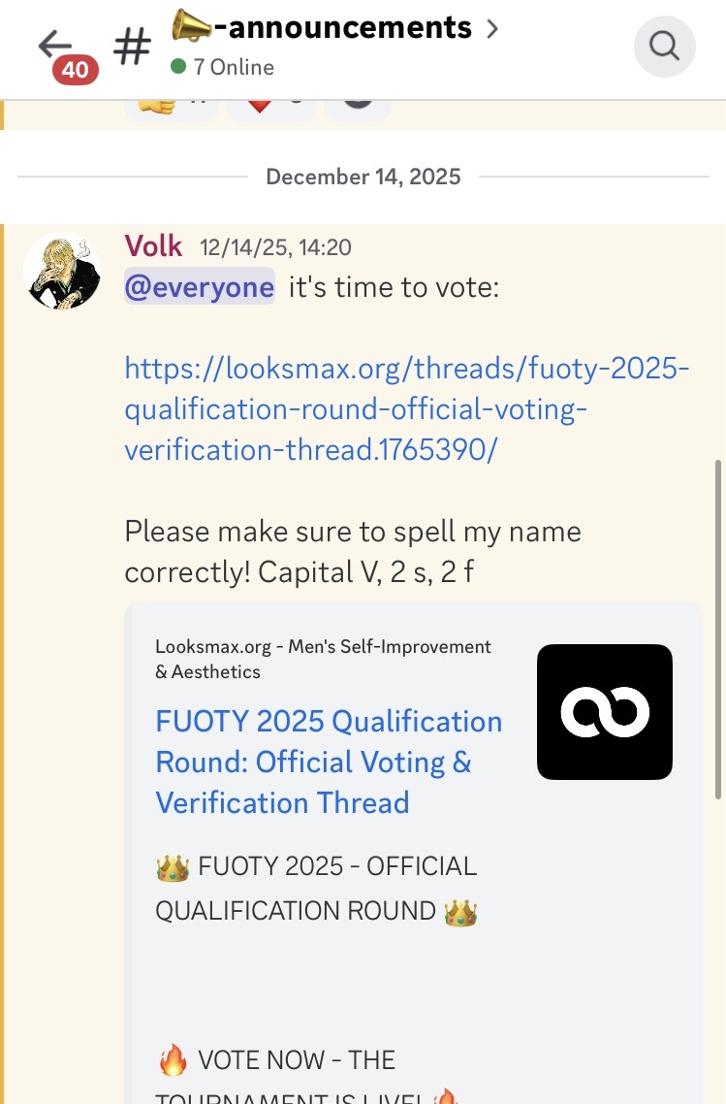Image resolution: width=726 pixels, height=1104 pixels.
Task: Click the hash channel icon
Action: click(132, 46)
